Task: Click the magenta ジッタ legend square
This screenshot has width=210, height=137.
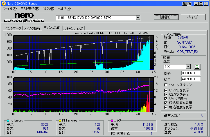Action: tap(112, 121)
